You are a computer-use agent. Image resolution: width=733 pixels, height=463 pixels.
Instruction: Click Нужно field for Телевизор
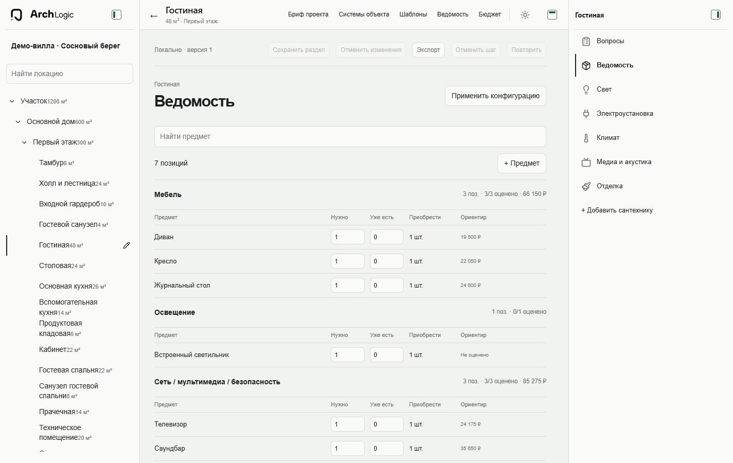click(348, 424)
